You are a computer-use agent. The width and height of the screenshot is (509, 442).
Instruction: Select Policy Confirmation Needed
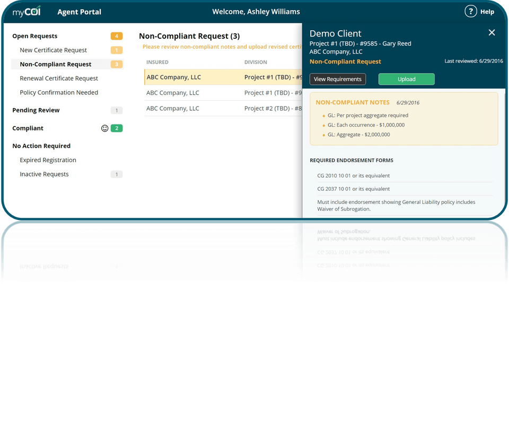[x=58, y=92]
